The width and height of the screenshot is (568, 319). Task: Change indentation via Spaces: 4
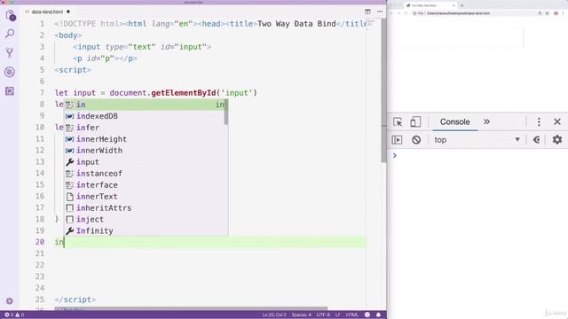302,315
